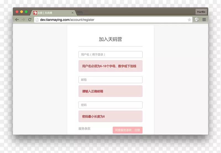Viewport: 221px width, 153px height.
Task: Close the 注册 | 天码营 tab
Action: coord(73,13)
